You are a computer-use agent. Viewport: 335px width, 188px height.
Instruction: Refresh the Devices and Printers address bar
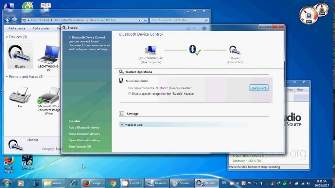point(145,20)
